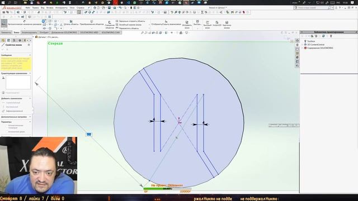Click Отобразить/Скрыть взаимосвязи
This screenshot has height=201, width=358.
coord(166,23)
